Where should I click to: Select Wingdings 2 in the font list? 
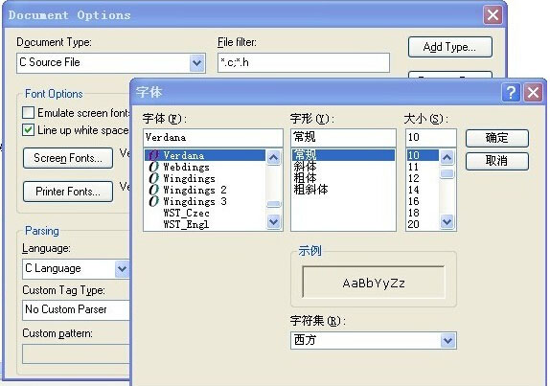(205, 190)
